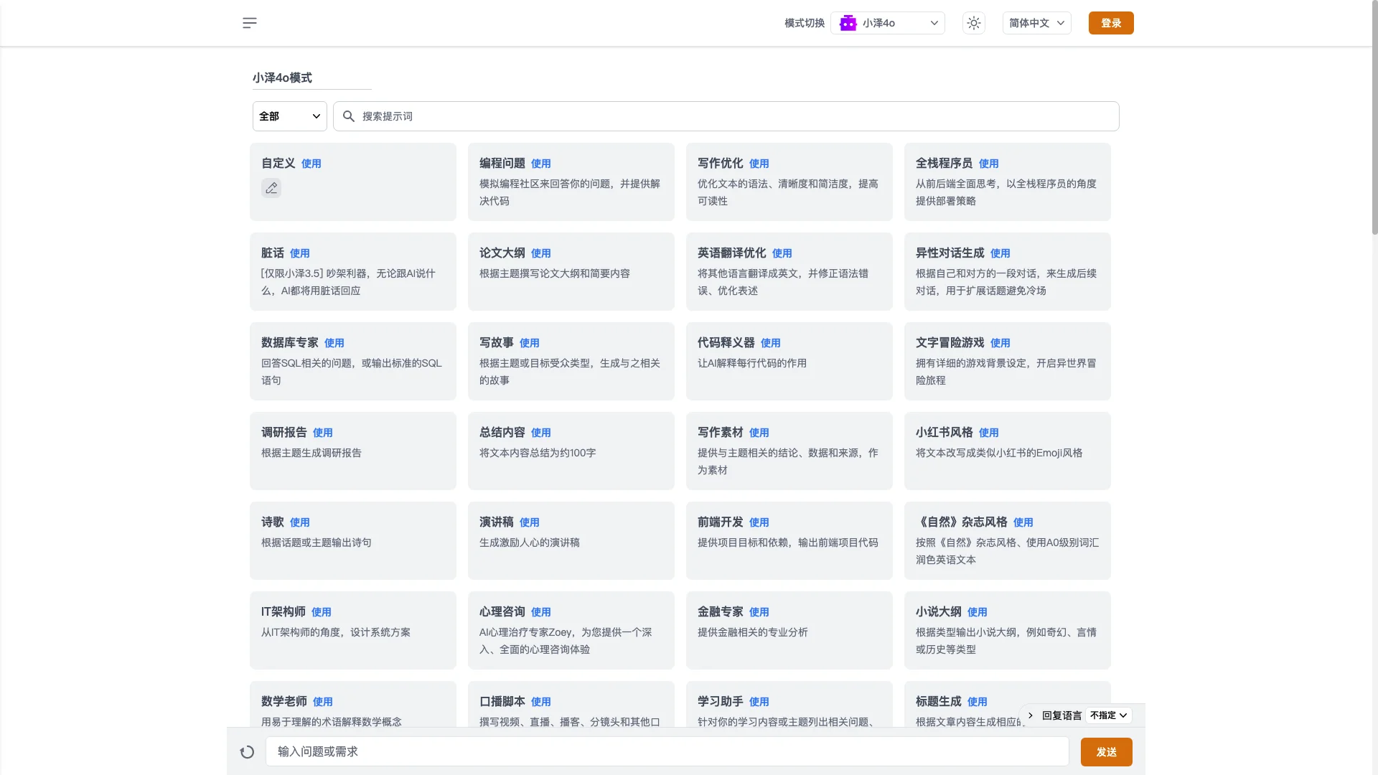Click the 心理咨询 card title

(502, 611)
